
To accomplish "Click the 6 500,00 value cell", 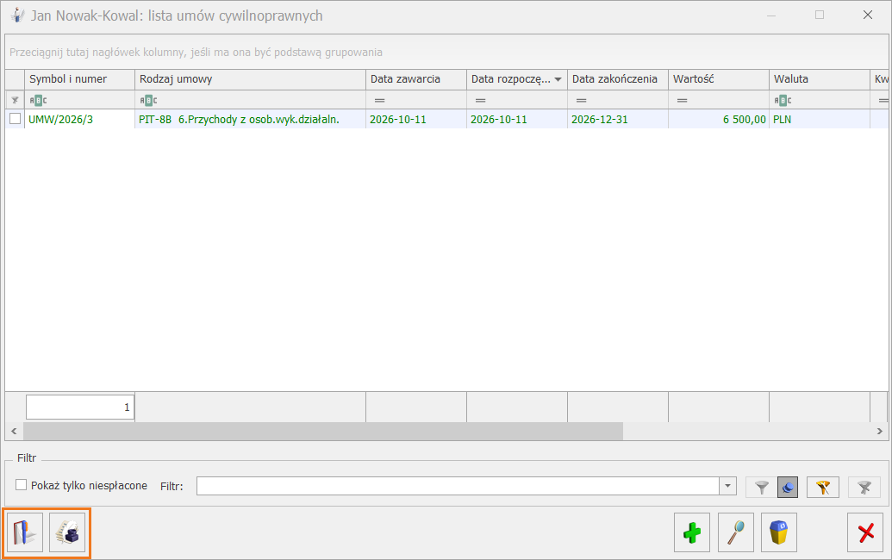I will tap(719, 120).
